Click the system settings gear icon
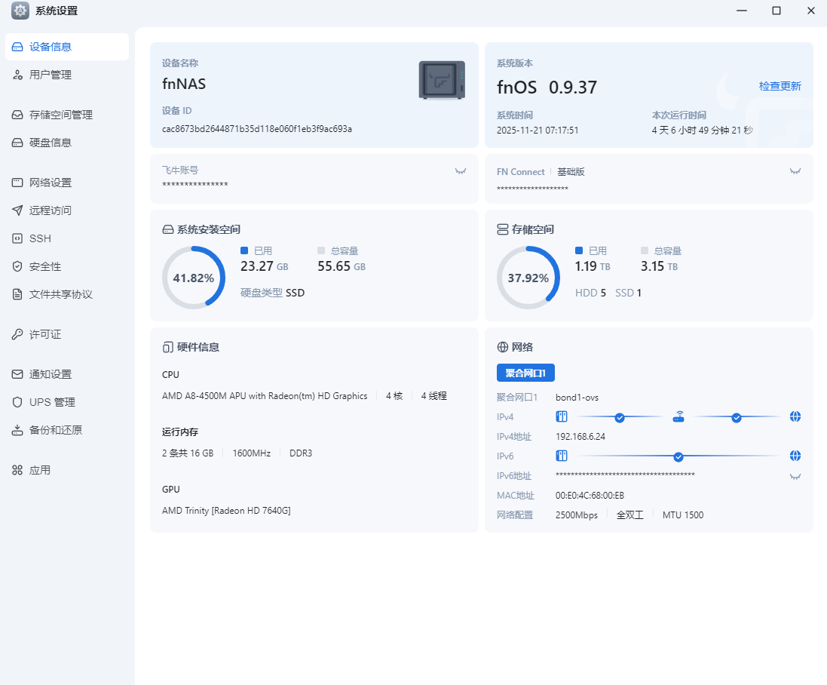The image size is (827, 685). [x=20, y=11]
